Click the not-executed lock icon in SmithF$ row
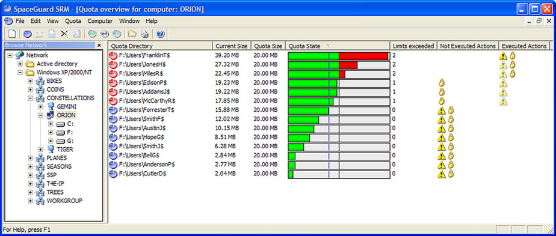 coord(451,120)
